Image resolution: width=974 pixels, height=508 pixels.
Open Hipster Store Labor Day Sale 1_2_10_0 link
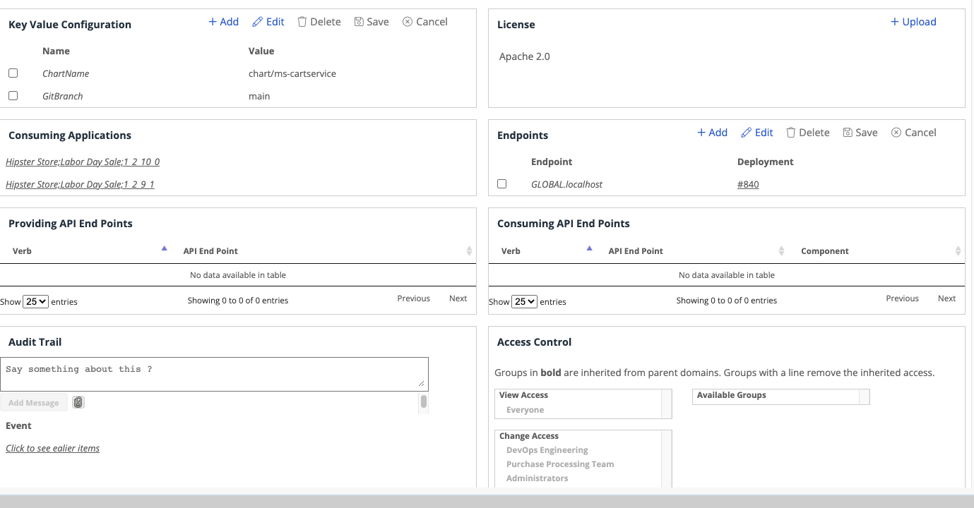coord(83,162)
